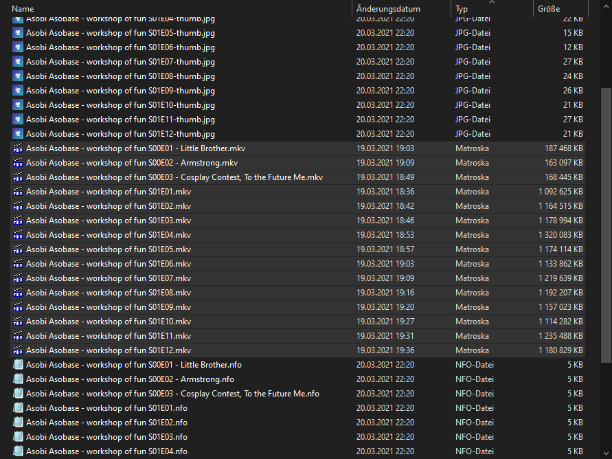Click the MKV icon of S01E08.mkv

pos(18,293)
